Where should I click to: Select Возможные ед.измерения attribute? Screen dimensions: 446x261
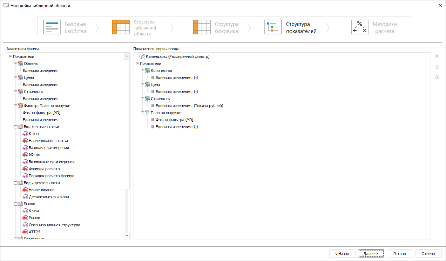click(x=52, y=162)
